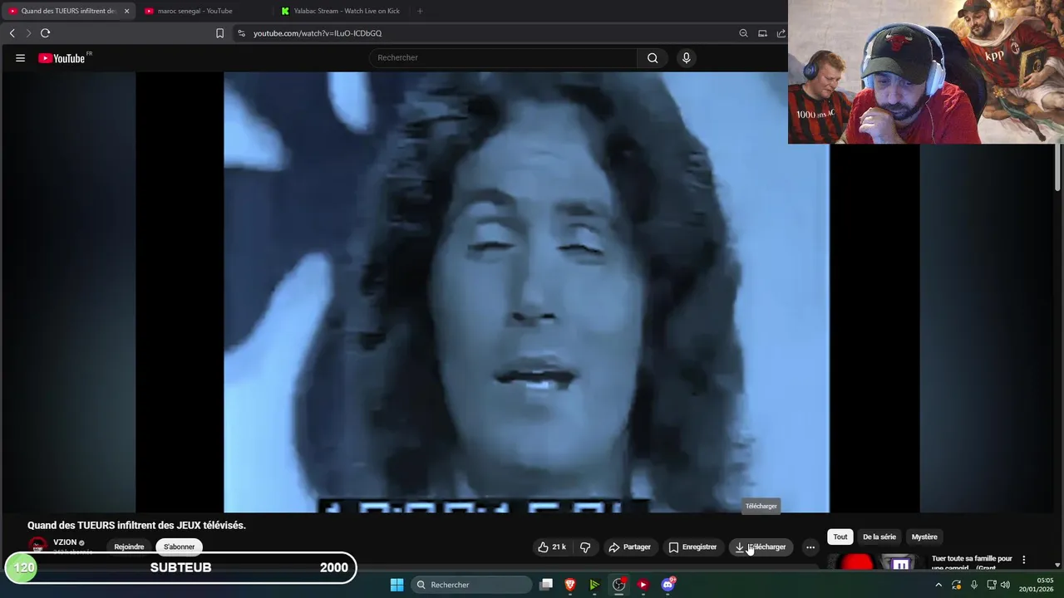Select the 'Mystère' filter chip

924,537
